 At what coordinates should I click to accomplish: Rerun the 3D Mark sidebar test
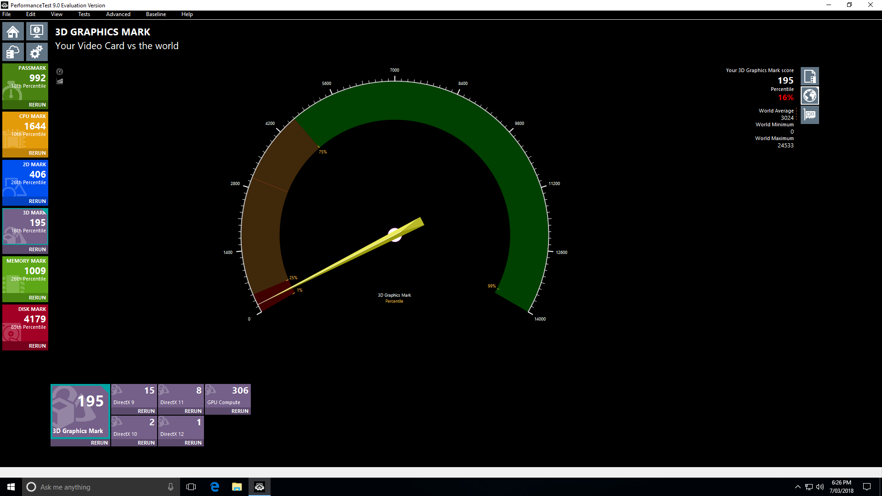(x=37, y=249)
